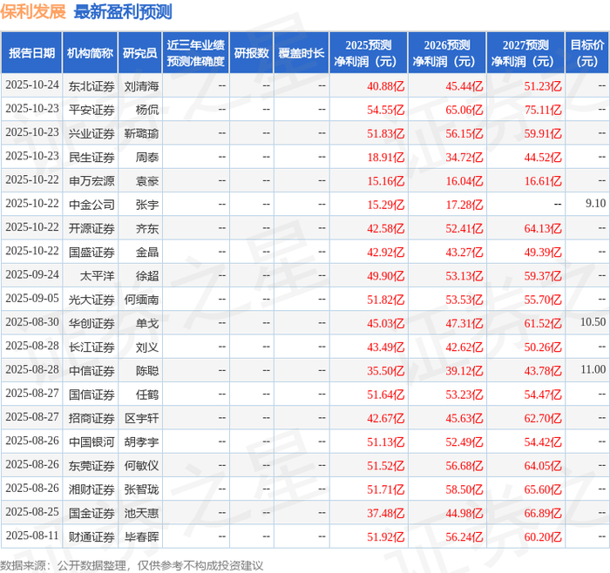
Task: Click institution 平安证券
Action: (x=91, y=110)
